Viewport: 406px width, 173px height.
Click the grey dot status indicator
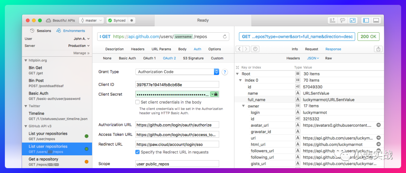click(x=132, y=20)
